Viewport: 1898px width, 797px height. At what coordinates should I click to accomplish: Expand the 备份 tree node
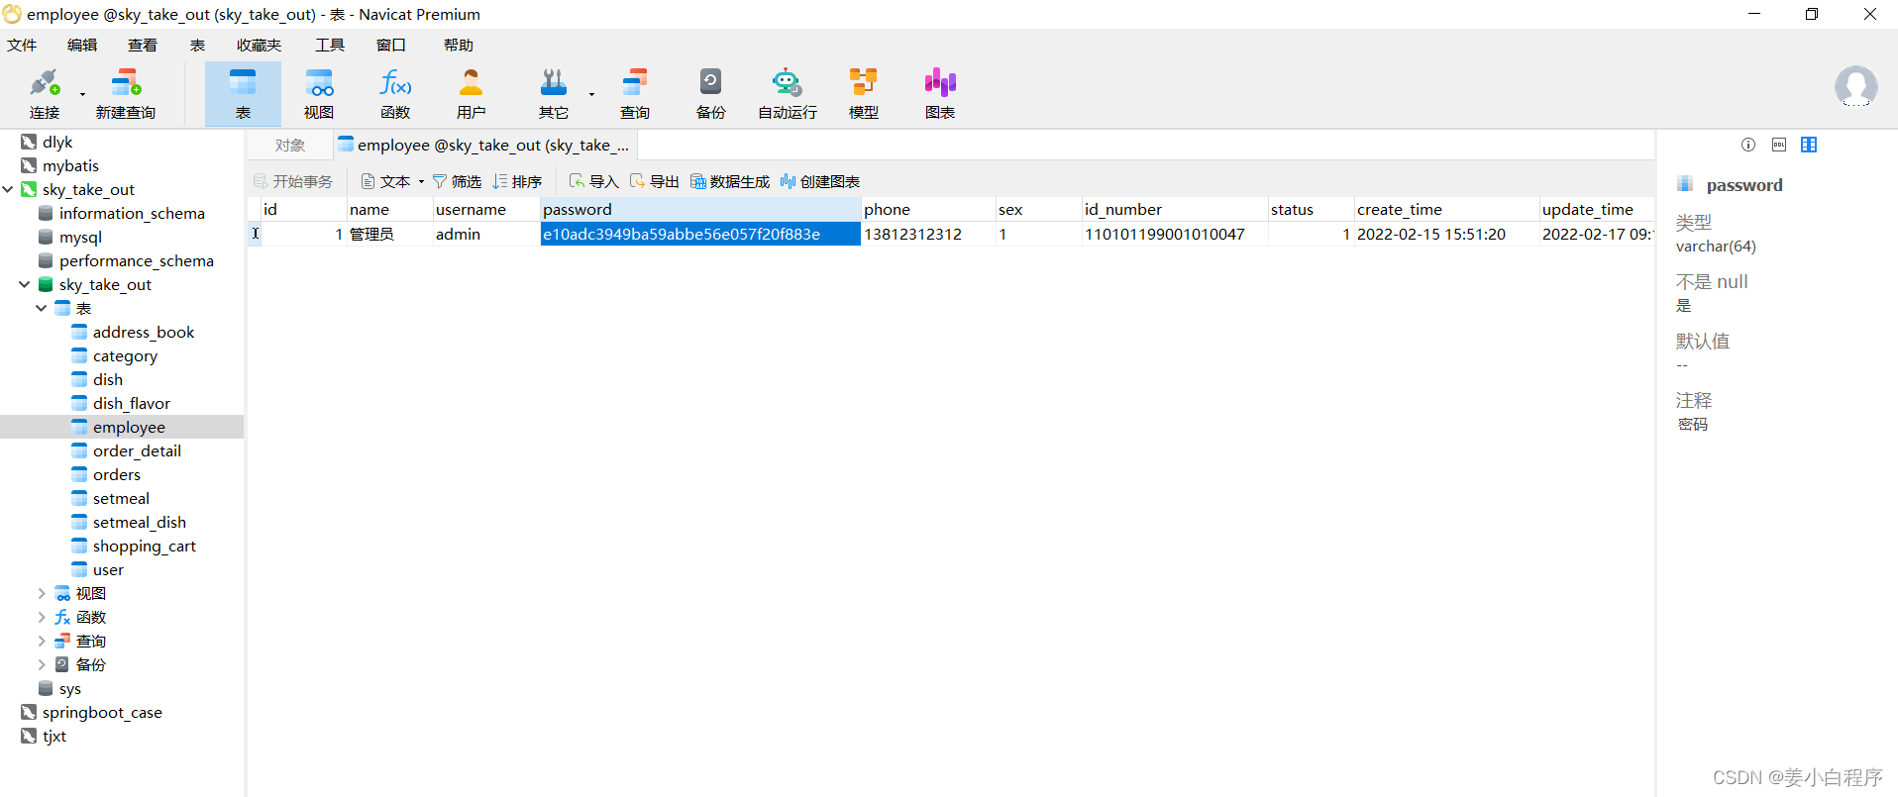tap(42, 664)
